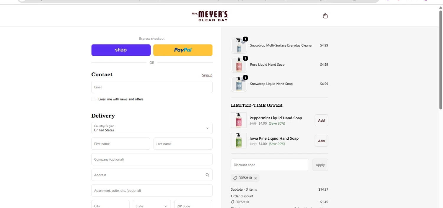Click the tag icon beside Order discount FRESH10
443x208 pixels.
tap(233, 202)
